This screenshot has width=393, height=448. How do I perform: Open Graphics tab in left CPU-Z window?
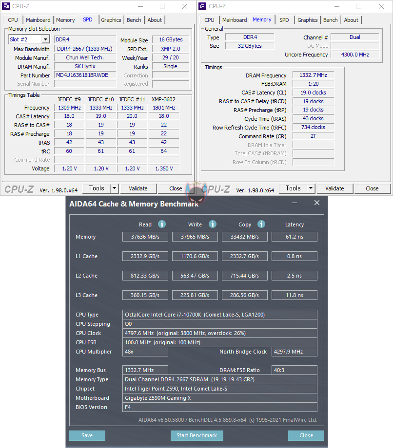point(111,20)
